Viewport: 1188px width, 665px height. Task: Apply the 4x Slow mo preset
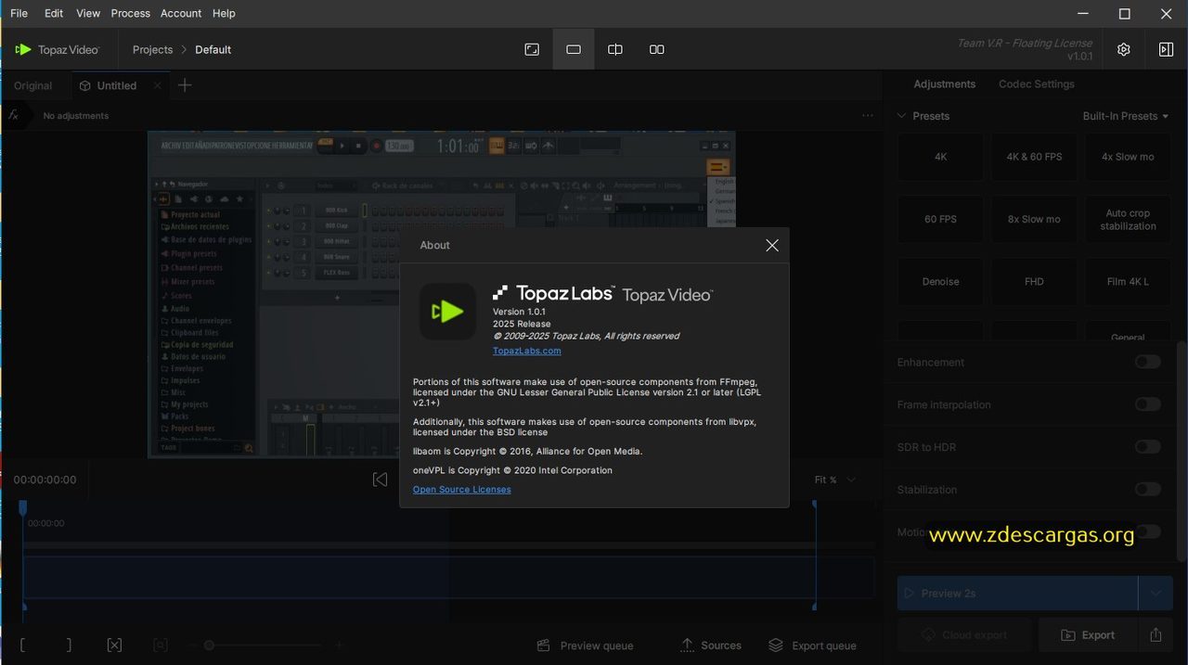click(1128, 157)
